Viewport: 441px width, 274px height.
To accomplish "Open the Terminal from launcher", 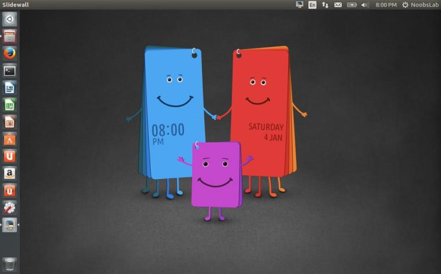I will click(x=9, y=71).
